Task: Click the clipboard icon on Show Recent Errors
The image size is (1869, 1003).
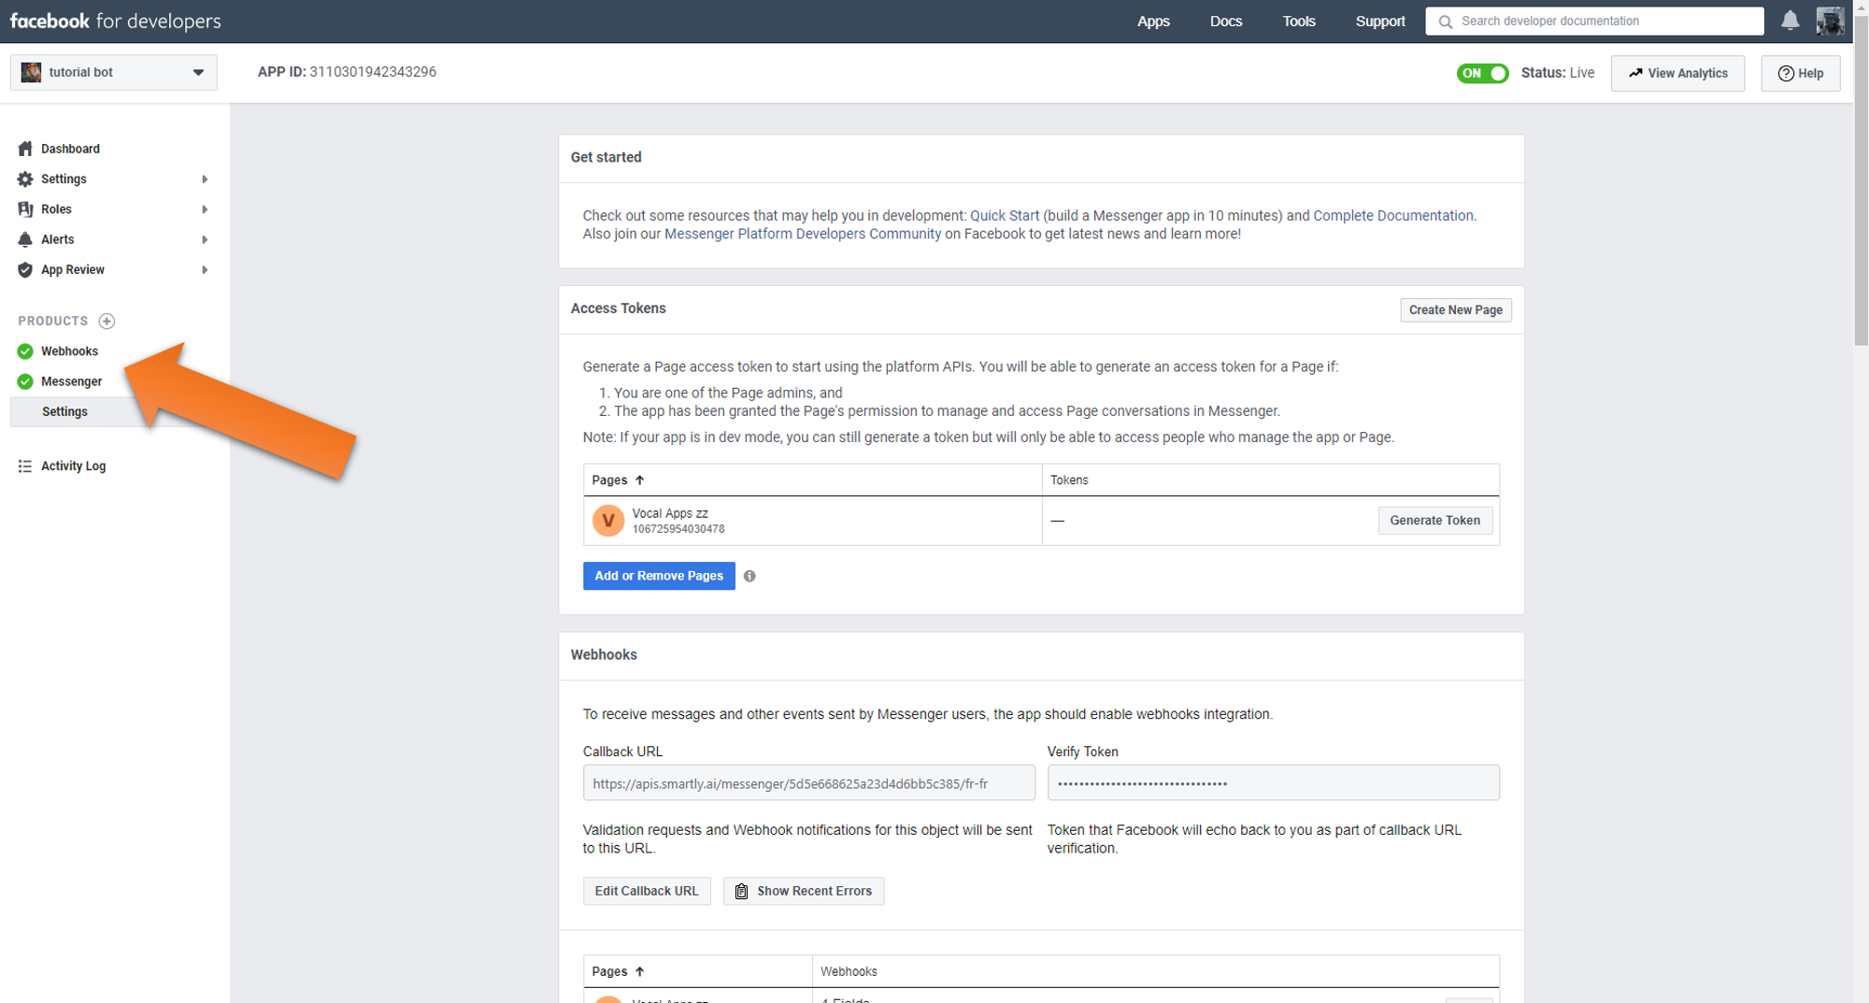Action: tap(741, 891)
